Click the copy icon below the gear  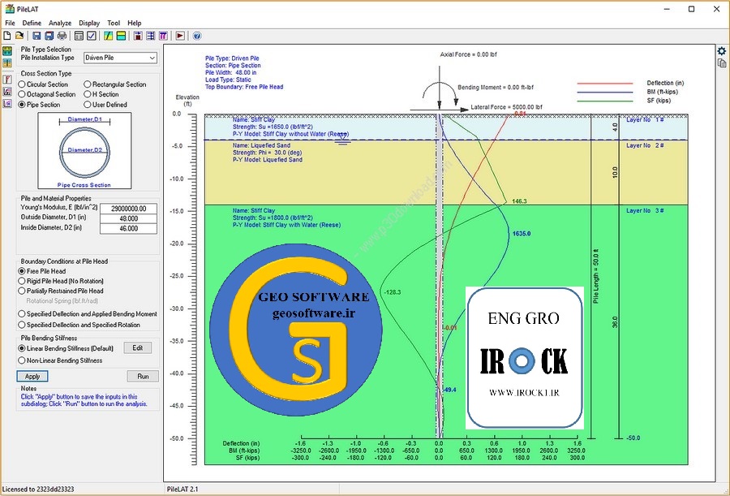pos(721,63)
